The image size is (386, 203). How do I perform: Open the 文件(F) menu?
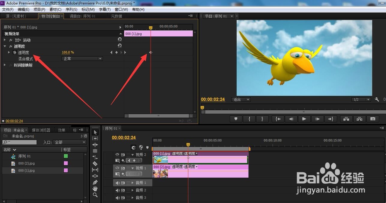point(8,9)
